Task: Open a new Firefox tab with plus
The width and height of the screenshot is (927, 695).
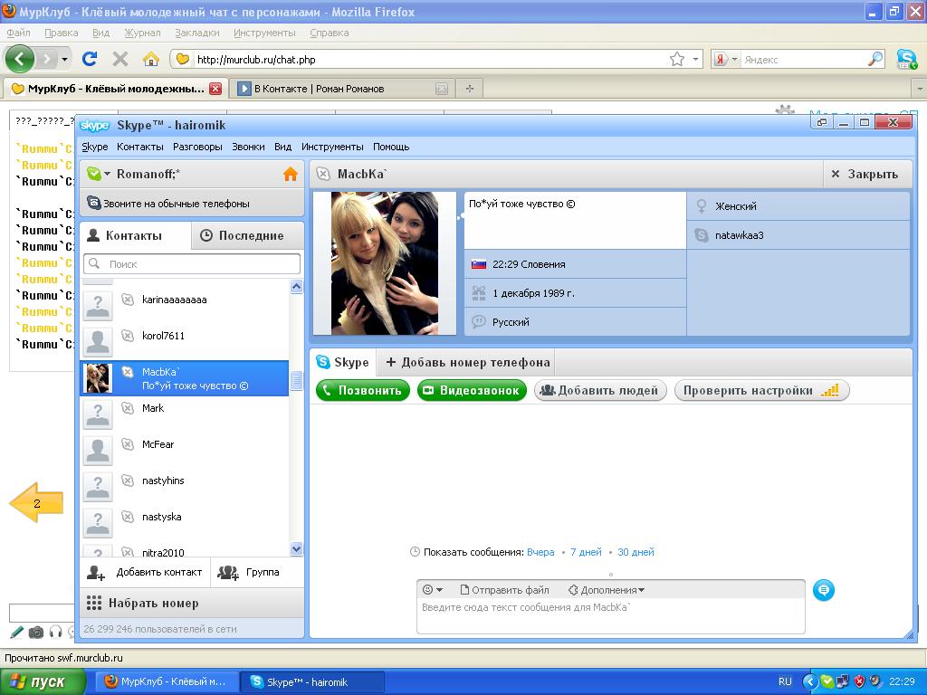Action: click(x=470, y=89)
